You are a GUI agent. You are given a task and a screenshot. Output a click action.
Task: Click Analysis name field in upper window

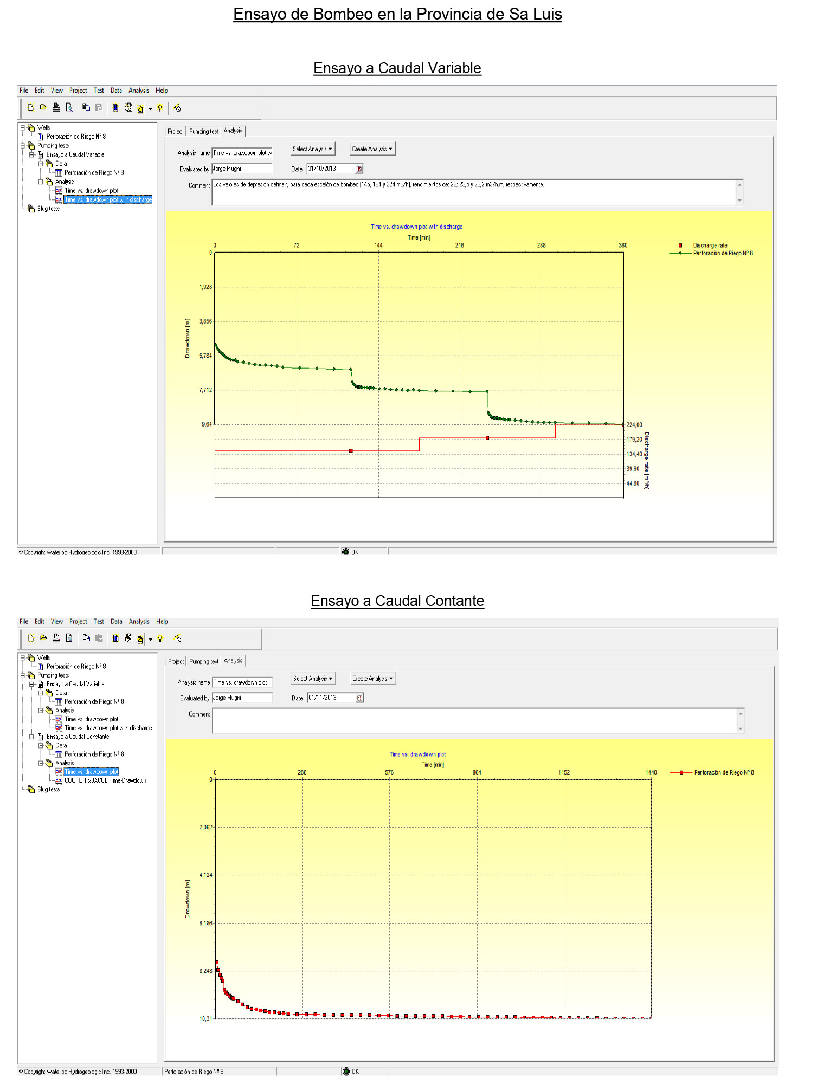(242, 153)
